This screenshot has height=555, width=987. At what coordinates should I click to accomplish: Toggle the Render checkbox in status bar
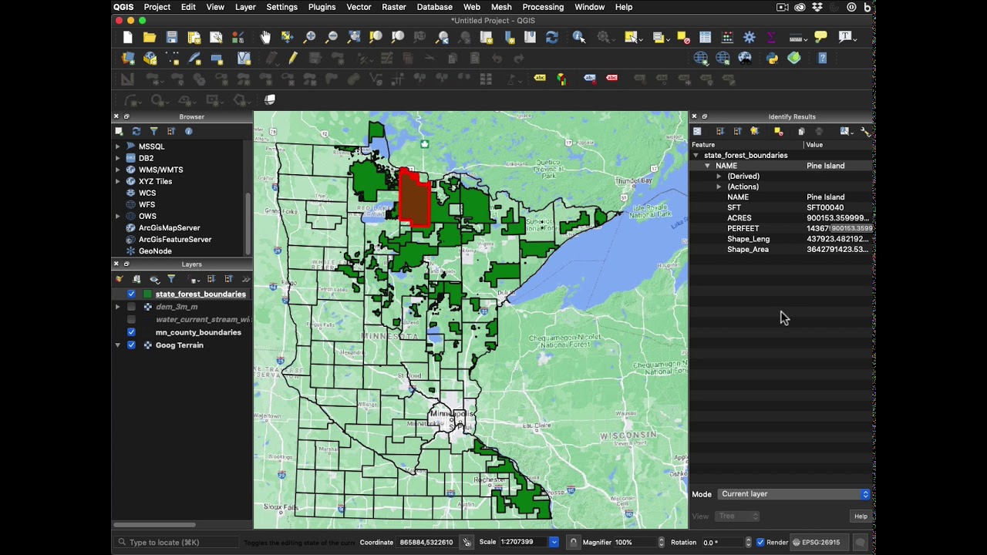(x=760, y=542)
